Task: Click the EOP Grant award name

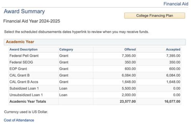Action: [18, 69]
